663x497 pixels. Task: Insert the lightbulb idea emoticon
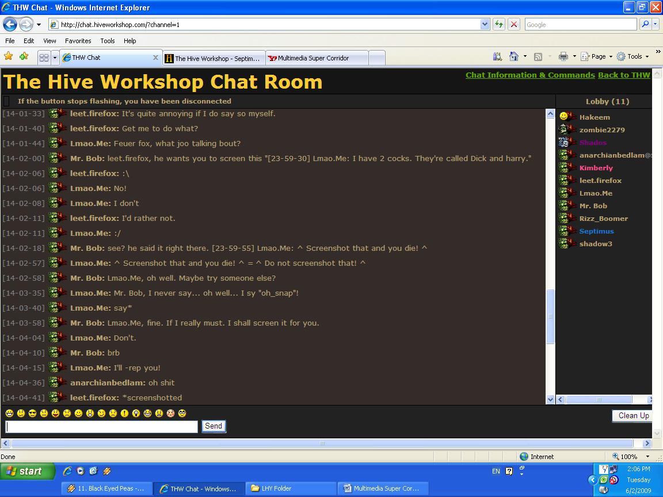(x=136, y=414)
